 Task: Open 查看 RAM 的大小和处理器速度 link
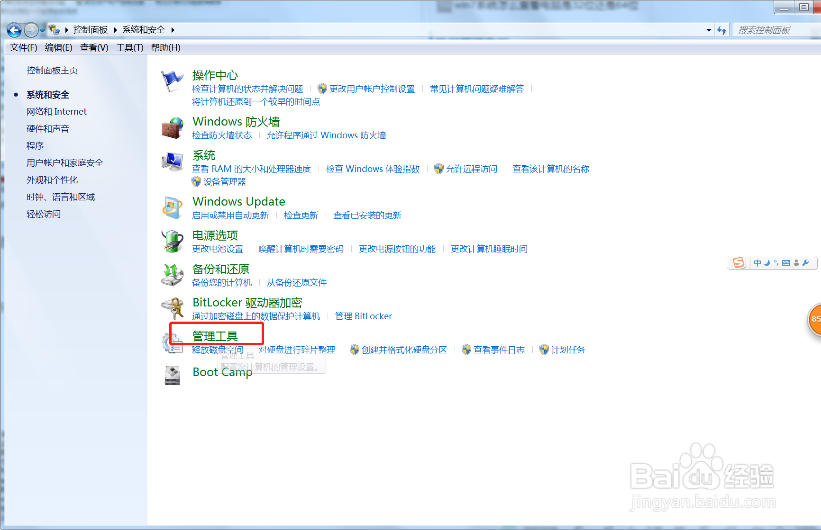tap(251, 169)
